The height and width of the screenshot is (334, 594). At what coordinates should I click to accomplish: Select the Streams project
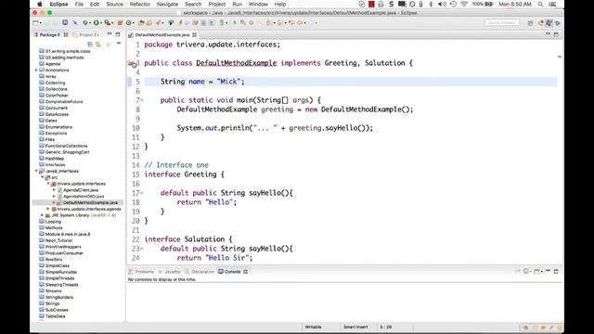pos(54,290)
